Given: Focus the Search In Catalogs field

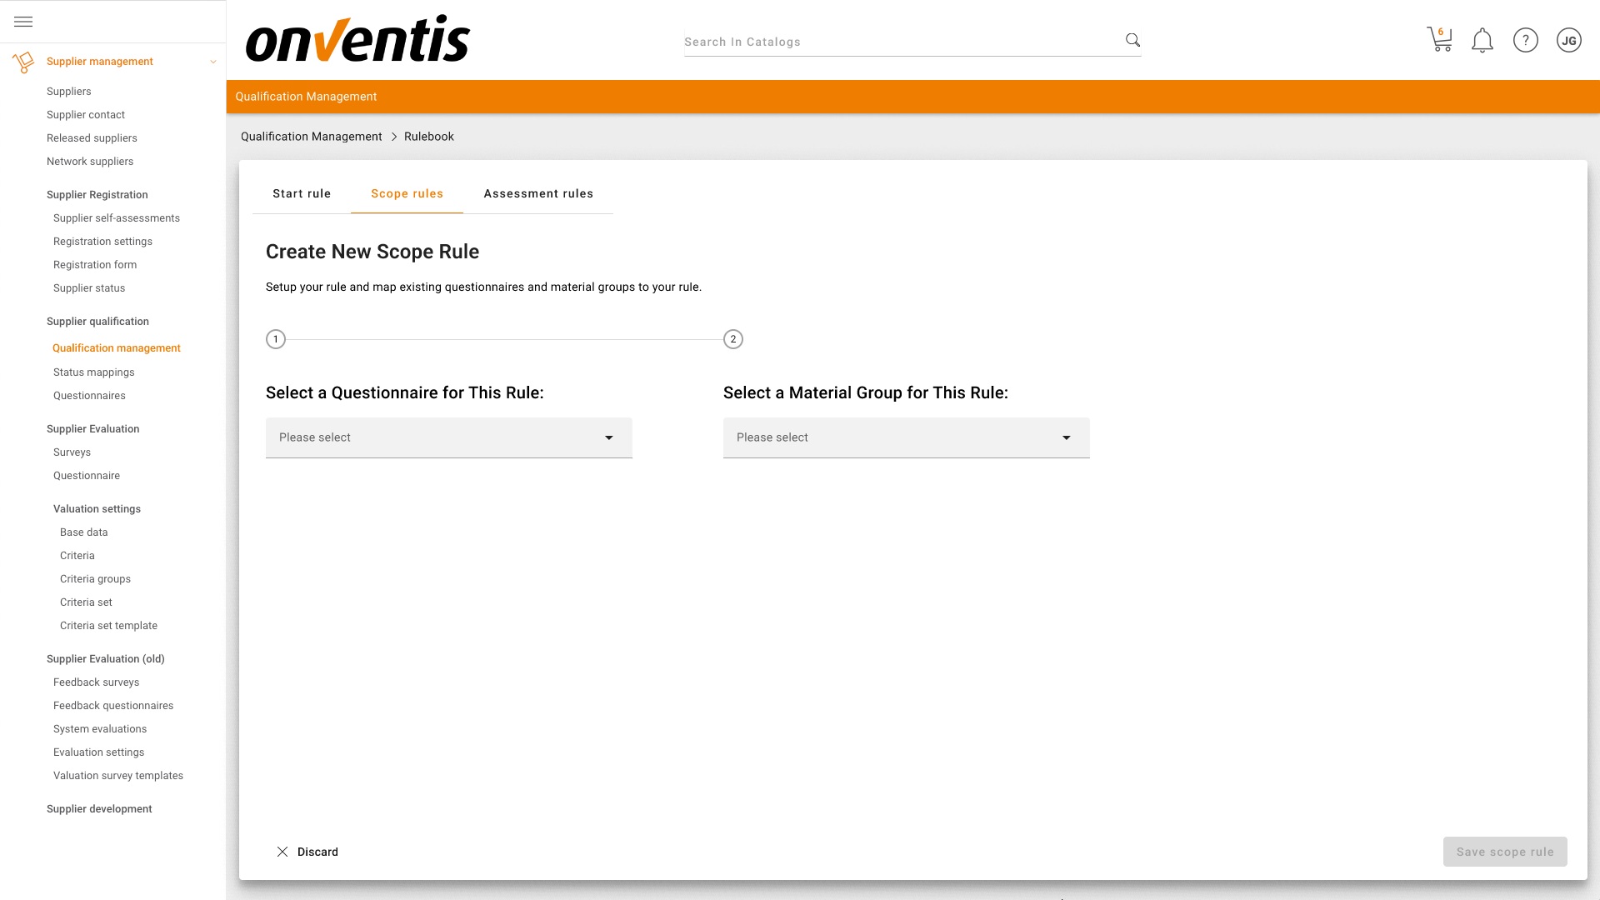Looking at the screenshot, I should tap(900, 42).
